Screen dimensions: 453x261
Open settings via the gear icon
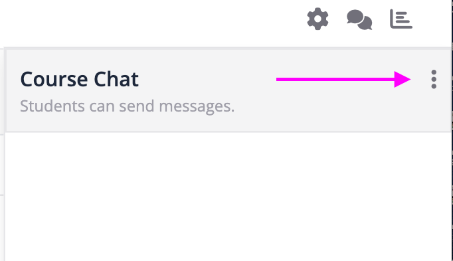[317, 19]
